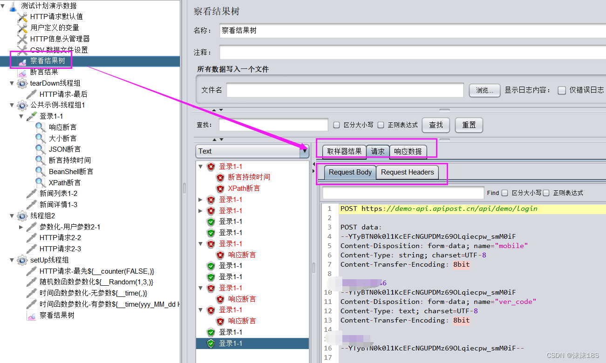Viewport: 606px width, 363px height.
Task: Toggle 正则表达式 checkbox in the Request Body search row
Action: point(546,193)
